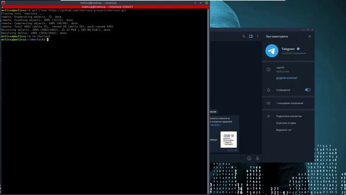346x195 pixels.
Task: Toggle the Сповіщення notifications switch off
Action: click(308, 90)
